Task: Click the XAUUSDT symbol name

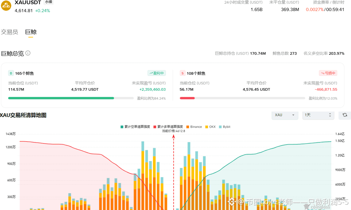Action: 28,2
